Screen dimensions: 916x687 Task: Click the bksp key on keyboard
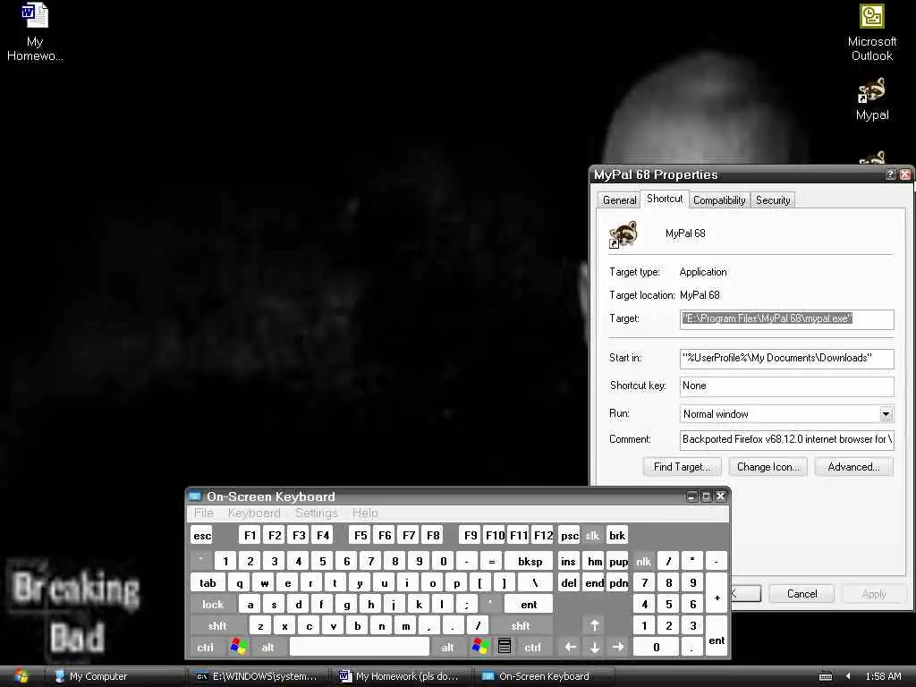530,562
